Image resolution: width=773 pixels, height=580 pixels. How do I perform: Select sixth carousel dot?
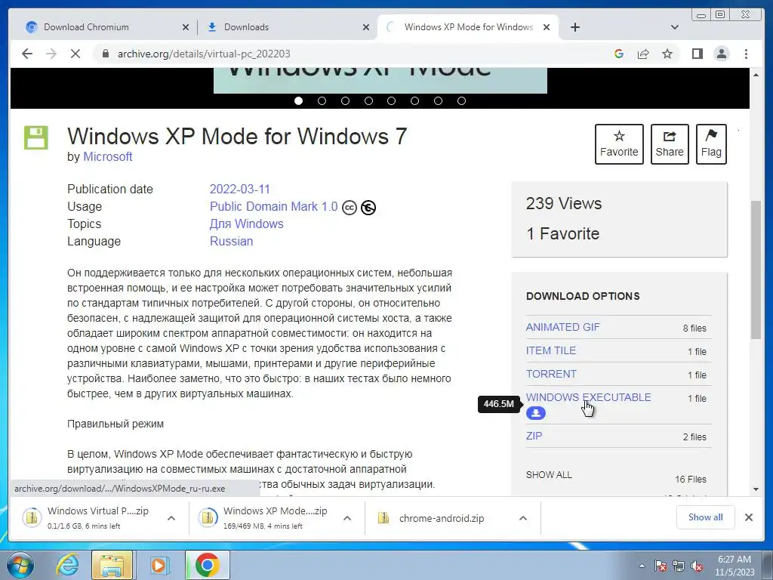(x=414, y=100)
